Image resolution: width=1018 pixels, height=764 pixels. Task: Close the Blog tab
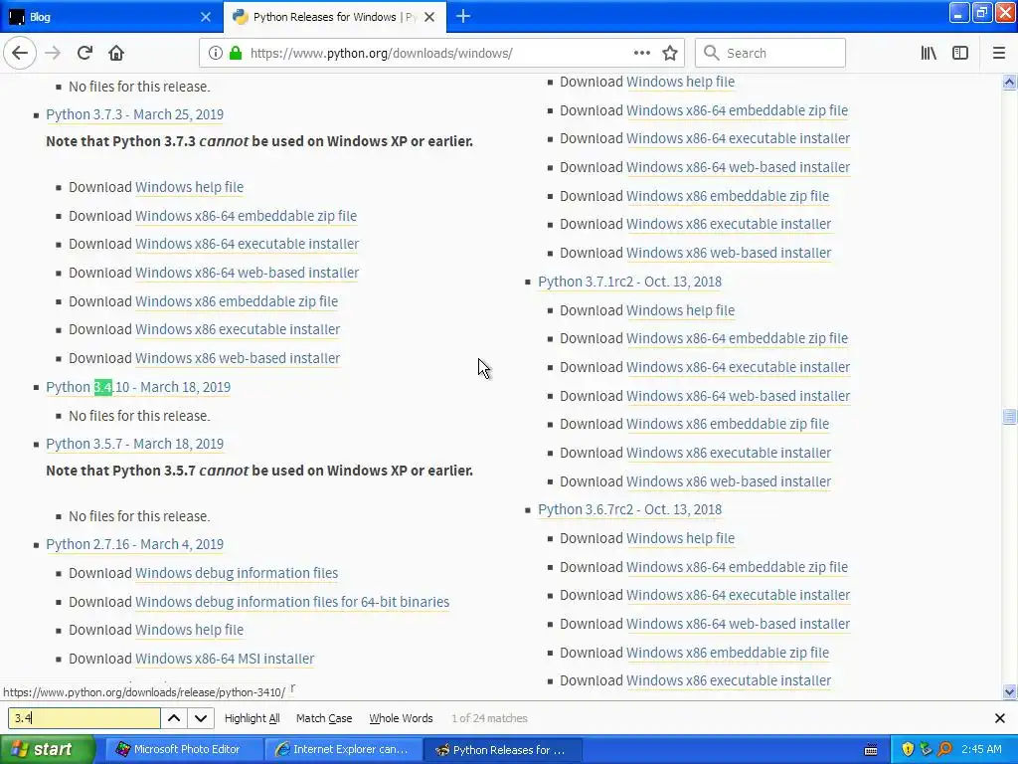pyautogui.click(x=205, y=17)
